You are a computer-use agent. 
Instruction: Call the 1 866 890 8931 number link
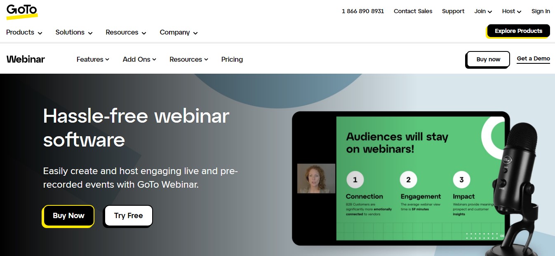click(362, 11)
